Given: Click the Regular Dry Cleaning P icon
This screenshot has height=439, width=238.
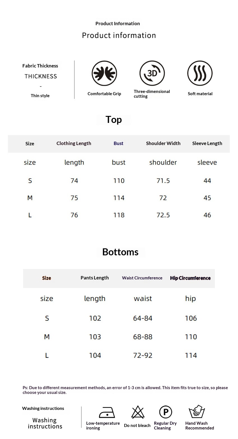Looking at the screenshot, I should point(165,412).
